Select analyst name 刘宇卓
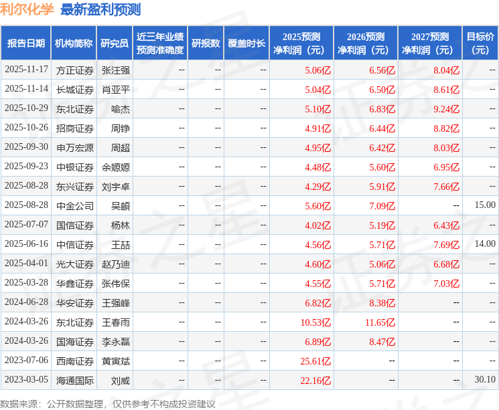 116,187
